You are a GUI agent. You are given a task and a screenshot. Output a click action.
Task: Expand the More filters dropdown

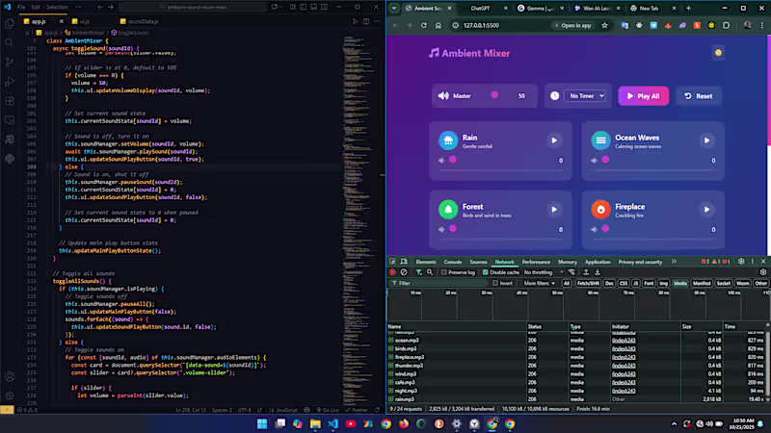click(539, 283)
